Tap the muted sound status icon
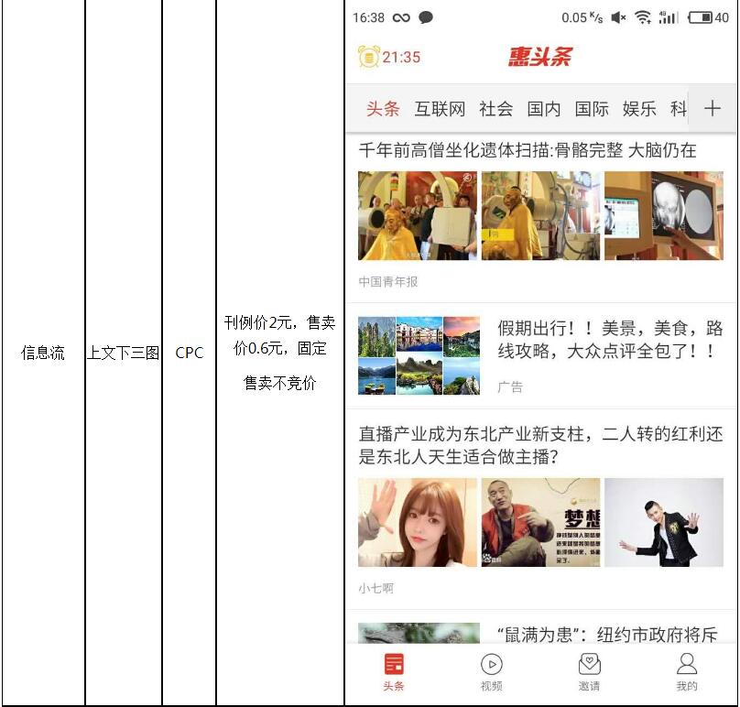The image size is (740, 707). point(618,17)
